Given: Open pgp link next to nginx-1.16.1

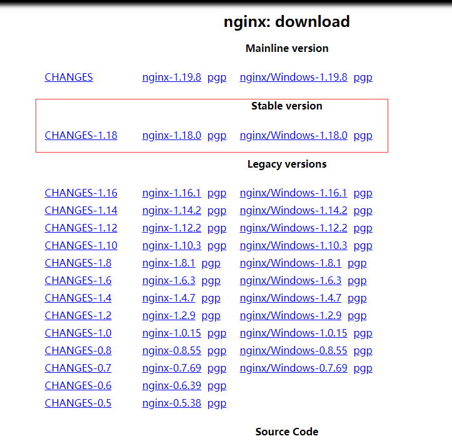Looking at the screenshot, I should (217, 193).
